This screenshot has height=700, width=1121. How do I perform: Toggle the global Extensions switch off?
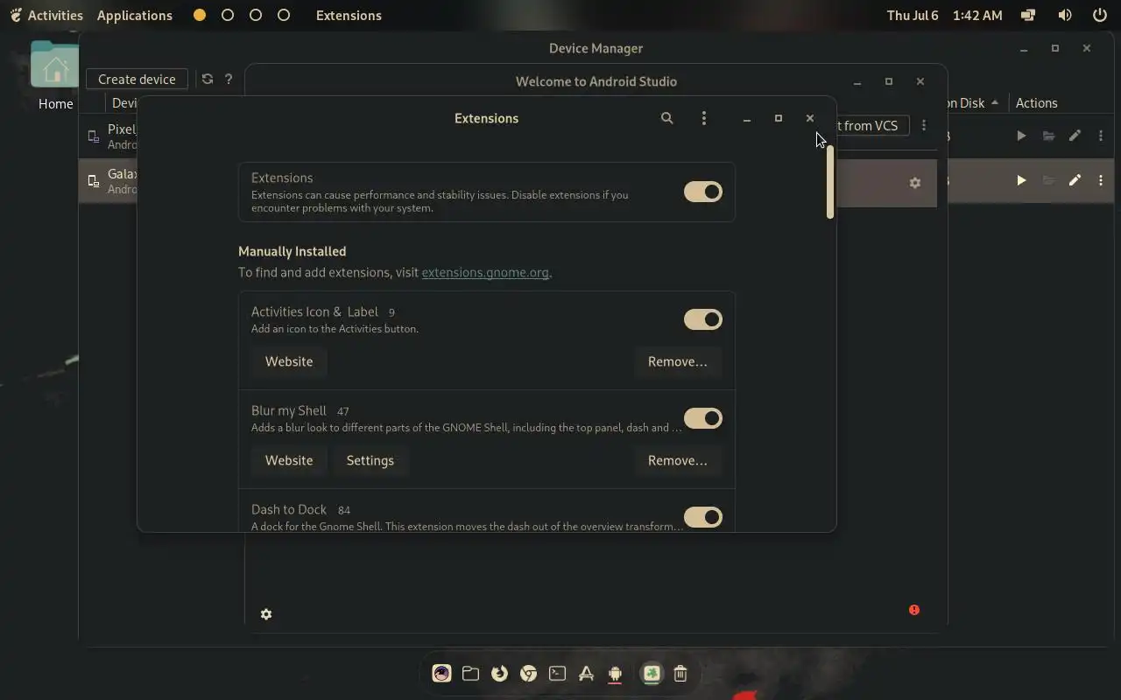(703, 192)
